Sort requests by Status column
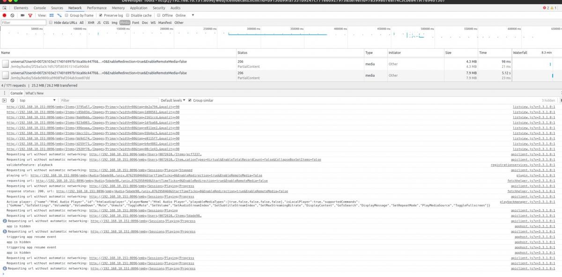The width and height of the screenshot is (562, 277). [300, 53]
